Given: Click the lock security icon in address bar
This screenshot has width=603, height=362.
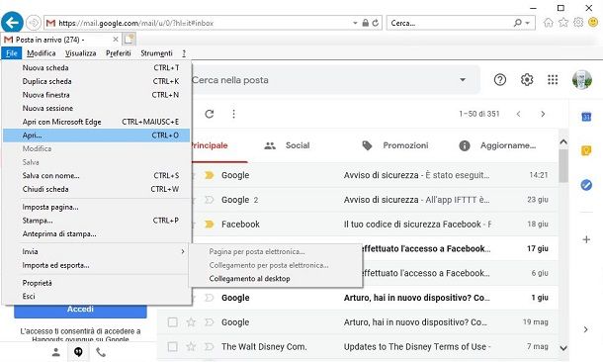Looking at the screenshot, I should click(x=366, y=23).
